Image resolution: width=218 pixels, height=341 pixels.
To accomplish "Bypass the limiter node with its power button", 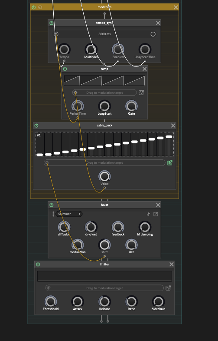I will 38,264.
